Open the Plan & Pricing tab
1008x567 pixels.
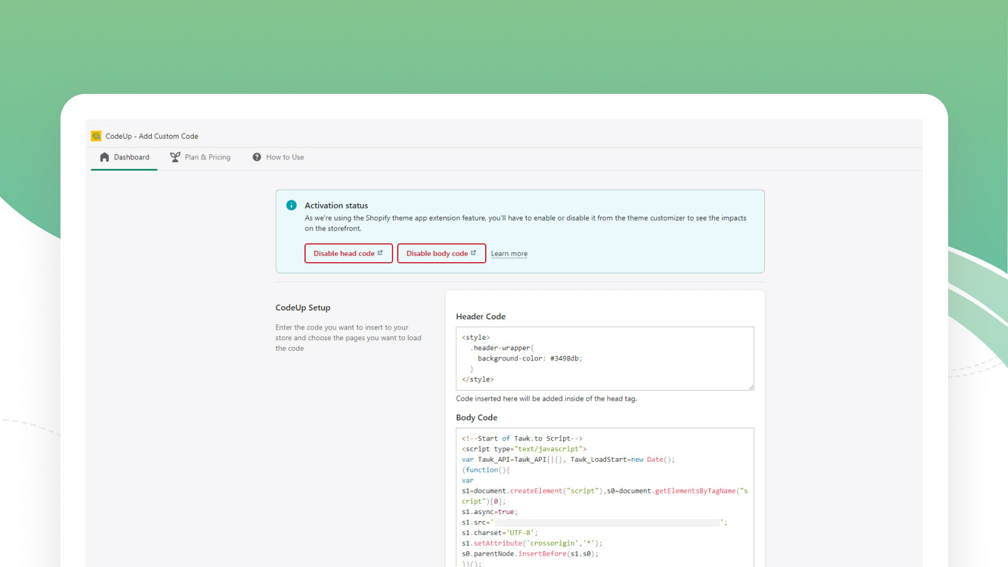pos(207,157)
